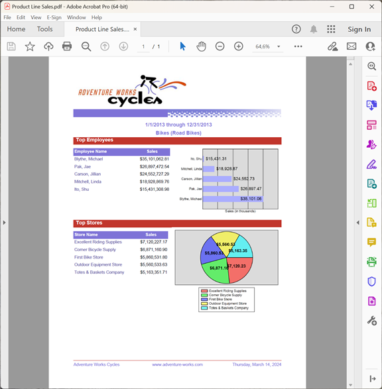382x389 pixels.
Task: Zoom out with the minus button
Action: [220, 46]
